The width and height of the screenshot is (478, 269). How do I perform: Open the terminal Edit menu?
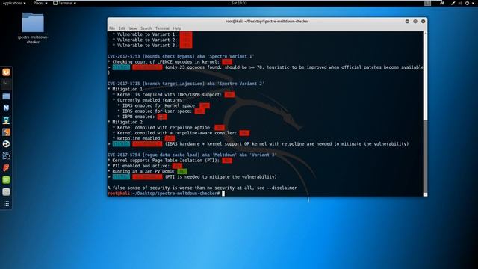(x=122, y=28)
